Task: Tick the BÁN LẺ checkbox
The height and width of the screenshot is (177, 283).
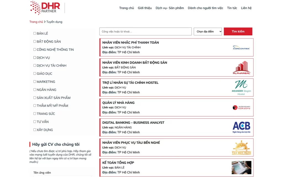Action: (x=35, y=33)
